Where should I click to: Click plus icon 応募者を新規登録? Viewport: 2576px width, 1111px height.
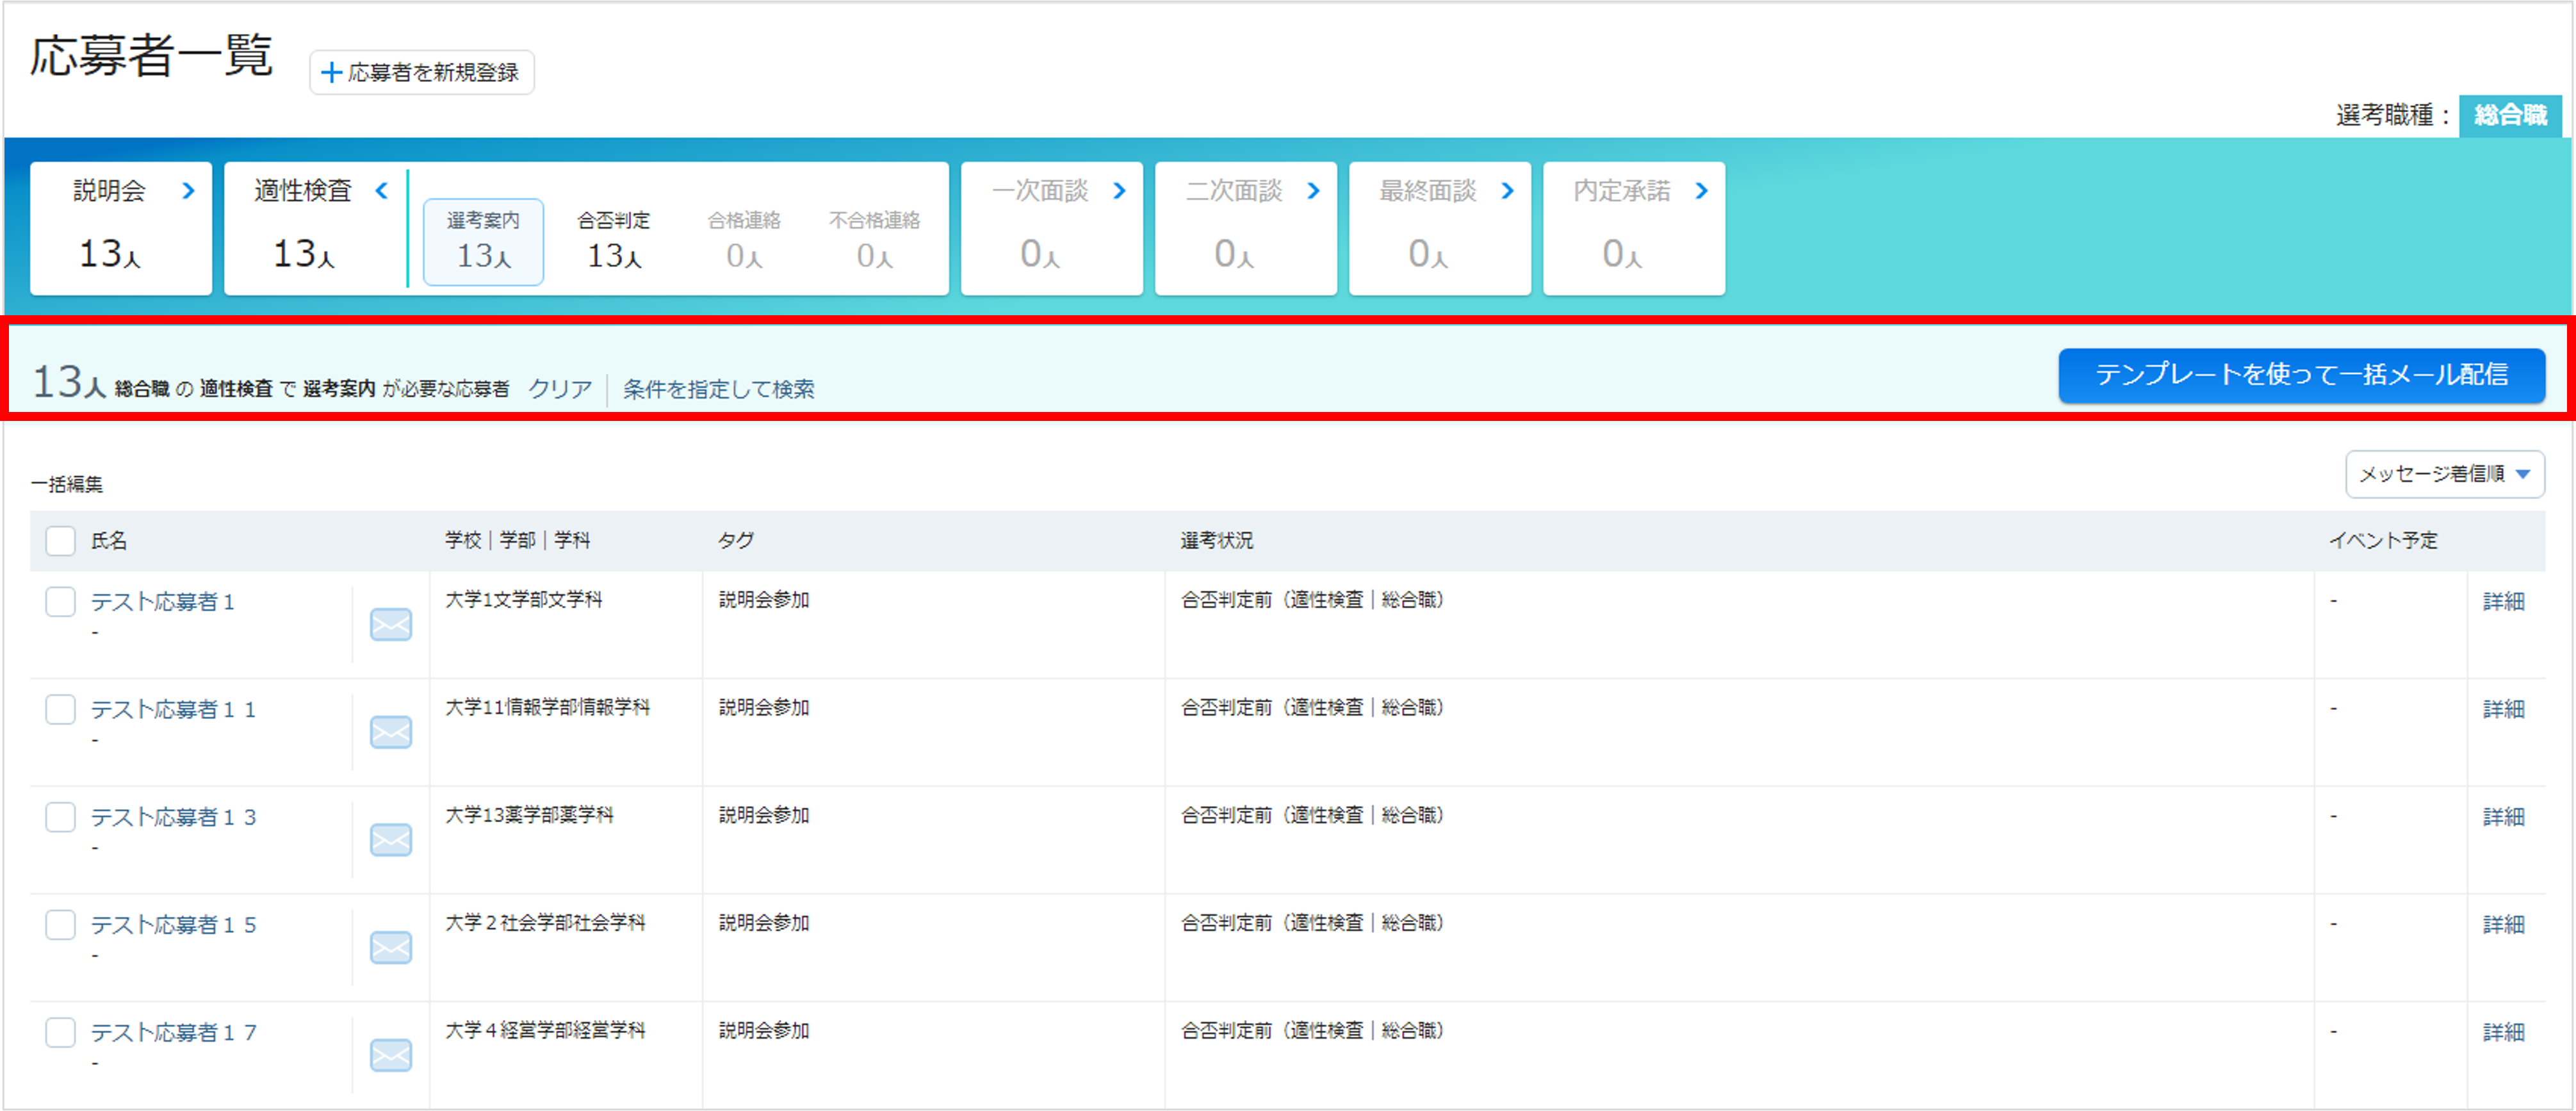[331, 73]
